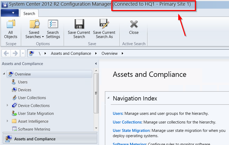Image resolution: width=229 pixels, height=145 pixels.
Task: Close the active search with X icon
Action: click(x=134, y=24)
